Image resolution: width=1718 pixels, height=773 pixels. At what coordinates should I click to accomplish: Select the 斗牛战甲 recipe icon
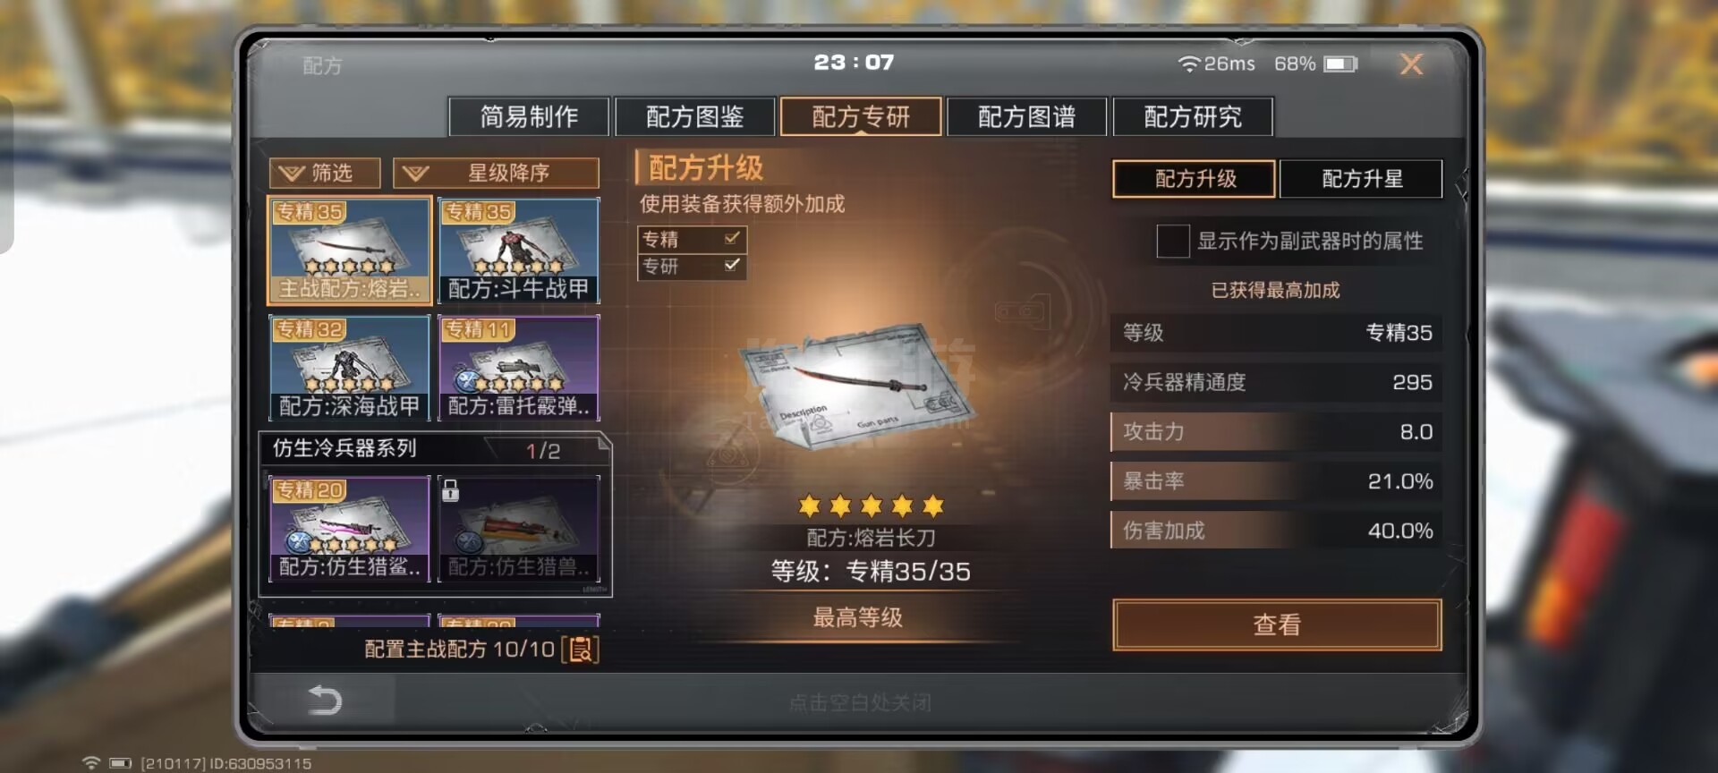pos(518,251)
